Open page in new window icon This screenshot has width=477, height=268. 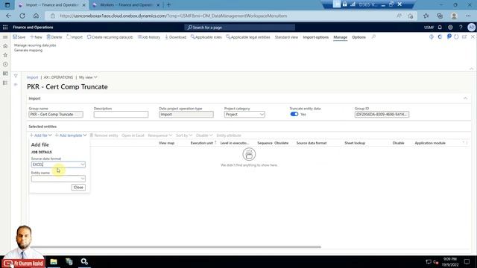tap(464, 36)
